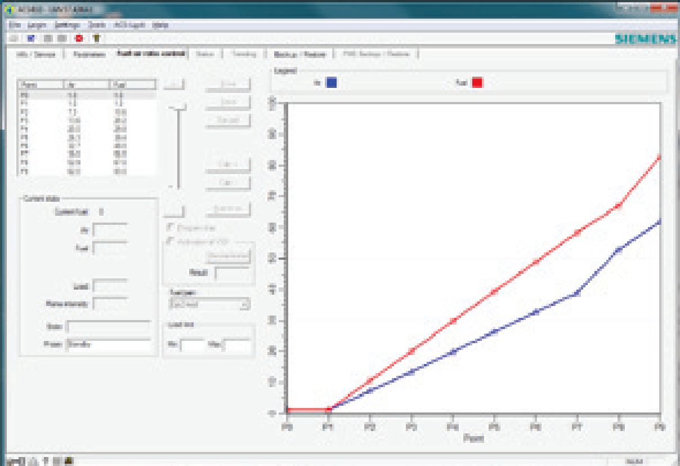Open the Settings menu

tap(67, 25)
